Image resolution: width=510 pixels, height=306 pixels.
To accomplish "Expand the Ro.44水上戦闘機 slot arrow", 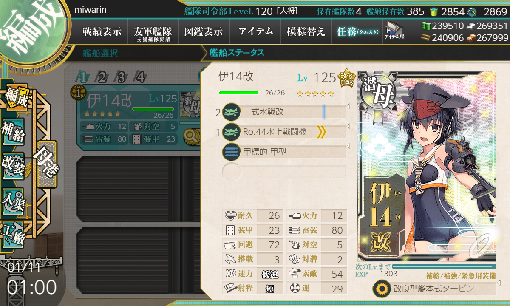I will tap(348, 126).
